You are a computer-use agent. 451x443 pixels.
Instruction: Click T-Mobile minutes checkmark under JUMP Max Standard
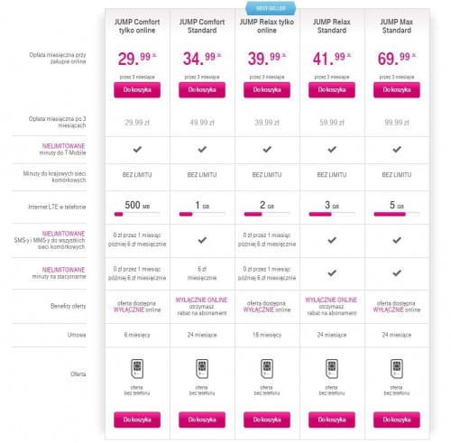[397, 149]
